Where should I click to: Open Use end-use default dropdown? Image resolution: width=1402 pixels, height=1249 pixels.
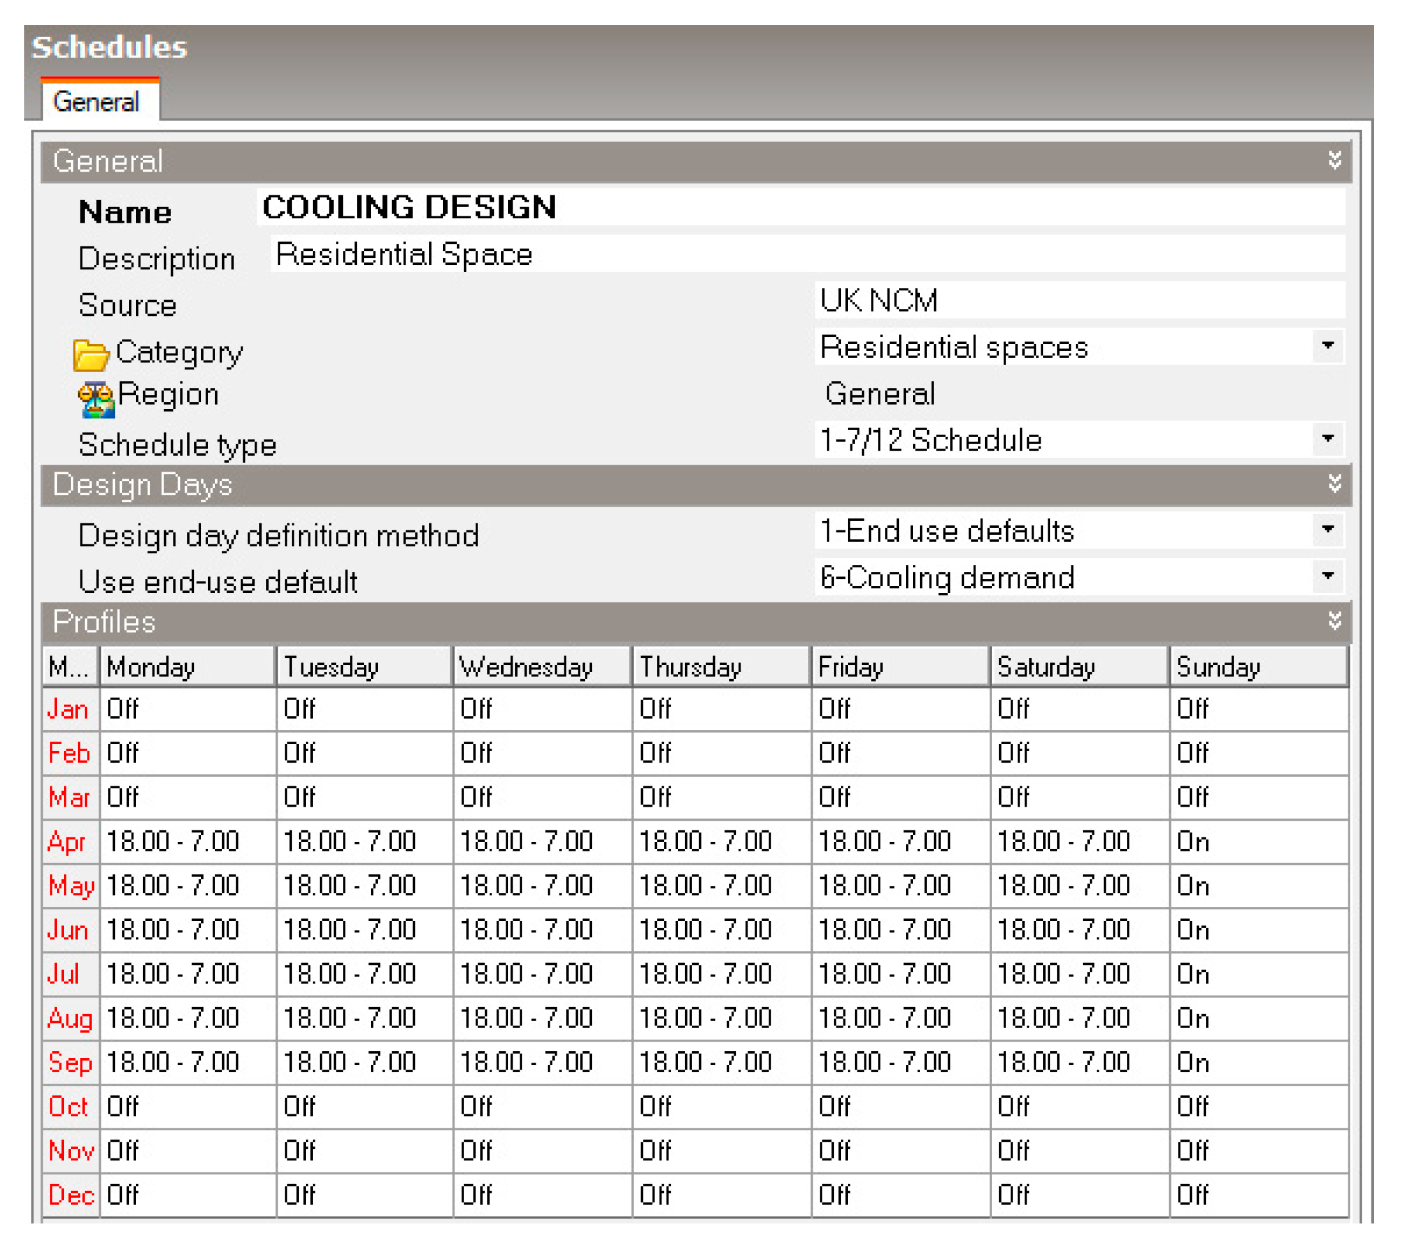(x=1327, y=576)
